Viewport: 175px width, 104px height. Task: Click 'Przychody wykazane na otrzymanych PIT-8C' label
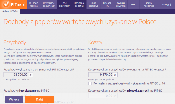click(39, 70)
